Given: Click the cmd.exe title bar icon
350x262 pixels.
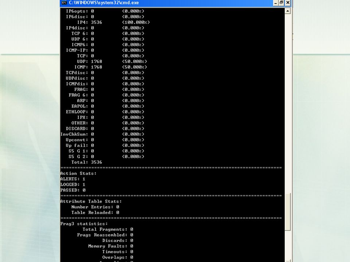Looking at the screenshot, I should (x=64, y=3).
